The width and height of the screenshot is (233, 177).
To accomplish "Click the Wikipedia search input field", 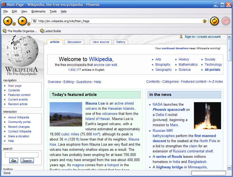I will [x=22, y=155].
